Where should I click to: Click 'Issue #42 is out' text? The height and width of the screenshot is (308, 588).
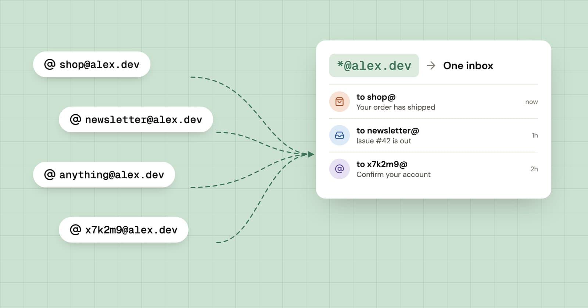click(x=384, y=141)
